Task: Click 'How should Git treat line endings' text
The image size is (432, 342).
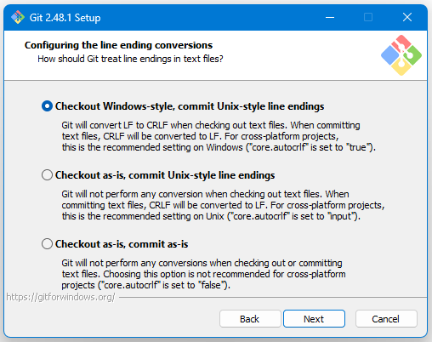Action: [x=130, y=59]
